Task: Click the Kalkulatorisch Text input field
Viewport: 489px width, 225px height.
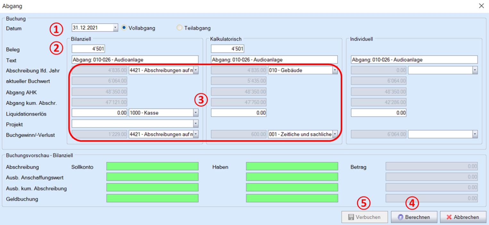Action: (x=274, y=60)
